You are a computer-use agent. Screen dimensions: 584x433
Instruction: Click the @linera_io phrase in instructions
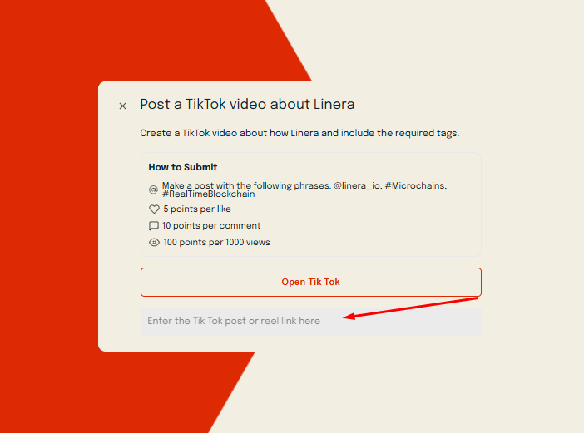point(357,185)
